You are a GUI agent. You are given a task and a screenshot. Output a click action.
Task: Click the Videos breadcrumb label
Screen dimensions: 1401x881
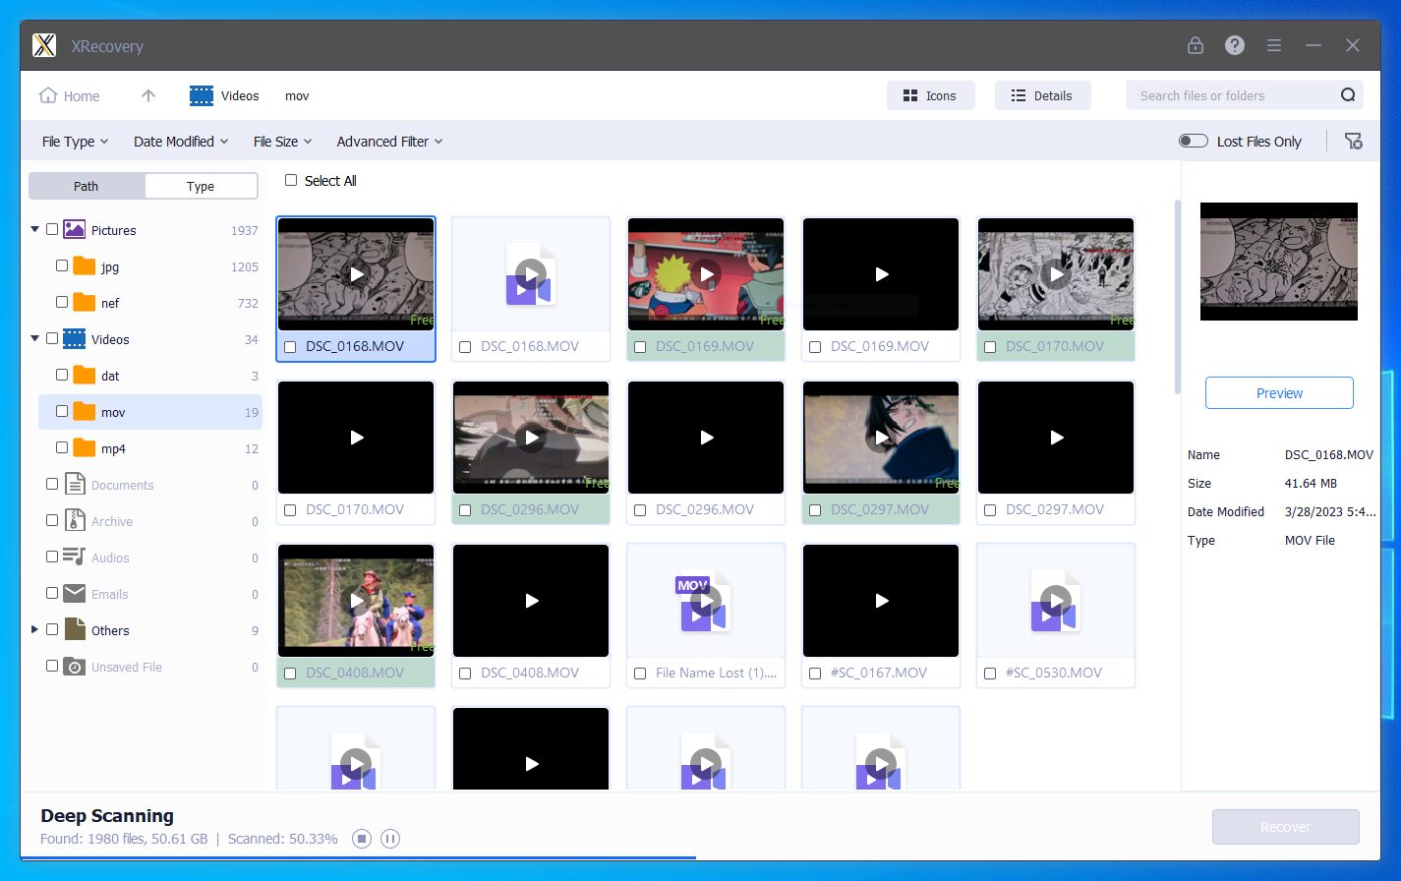pyautogui.click(x=240, y=95)
